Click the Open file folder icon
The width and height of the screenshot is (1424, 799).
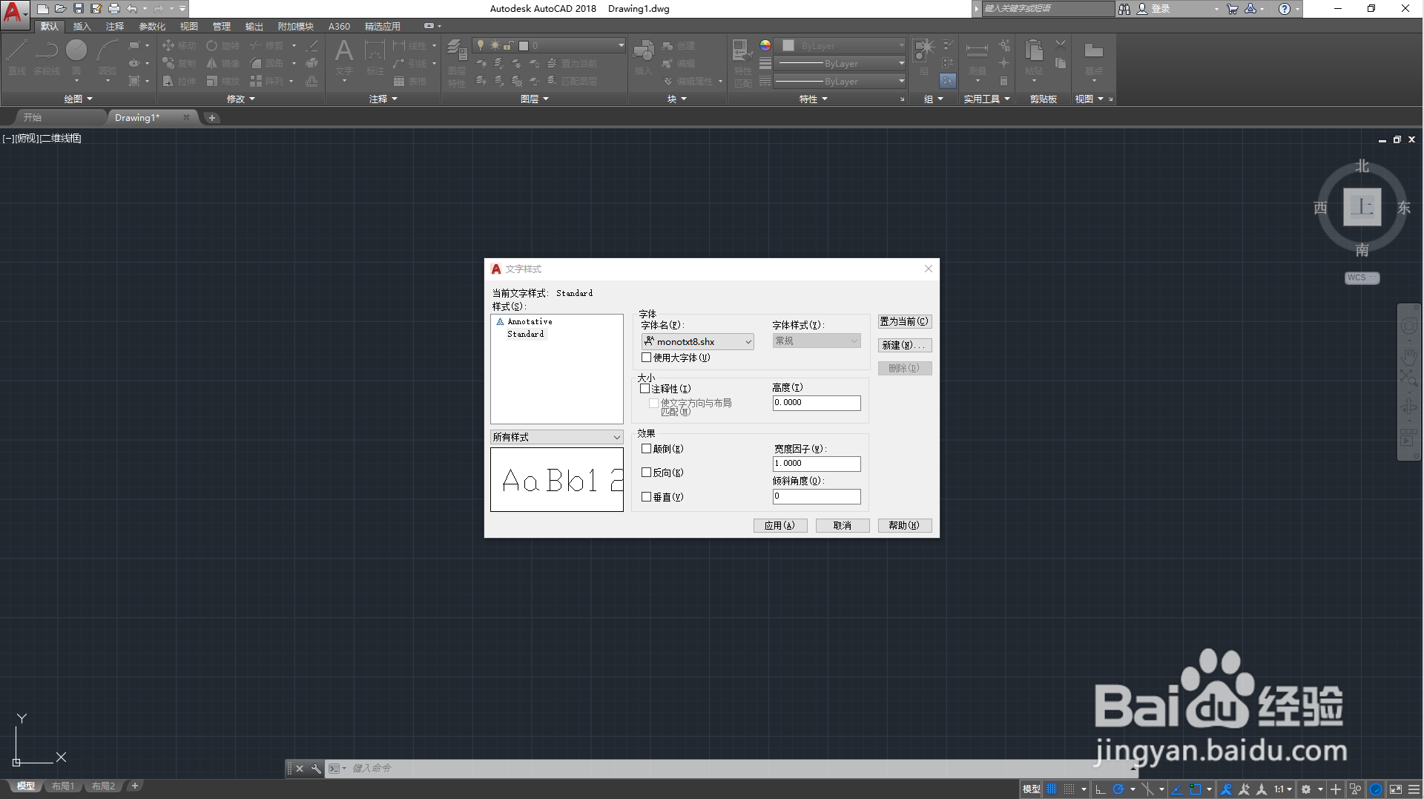[61, 9]
